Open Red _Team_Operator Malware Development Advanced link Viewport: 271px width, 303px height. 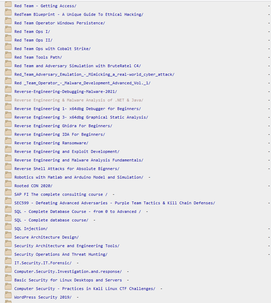coord(82,83)
